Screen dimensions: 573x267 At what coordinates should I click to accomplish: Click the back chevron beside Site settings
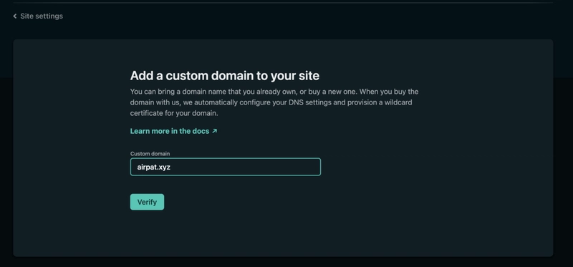click(15, 16)
